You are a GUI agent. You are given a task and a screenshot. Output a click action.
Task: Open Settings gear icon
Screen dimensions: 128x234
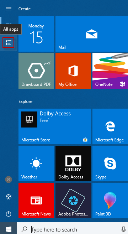[x=9, y=197]
